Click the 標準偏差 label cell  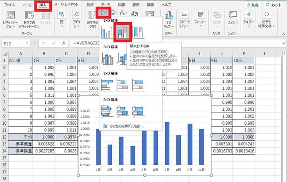pos(21,144)
